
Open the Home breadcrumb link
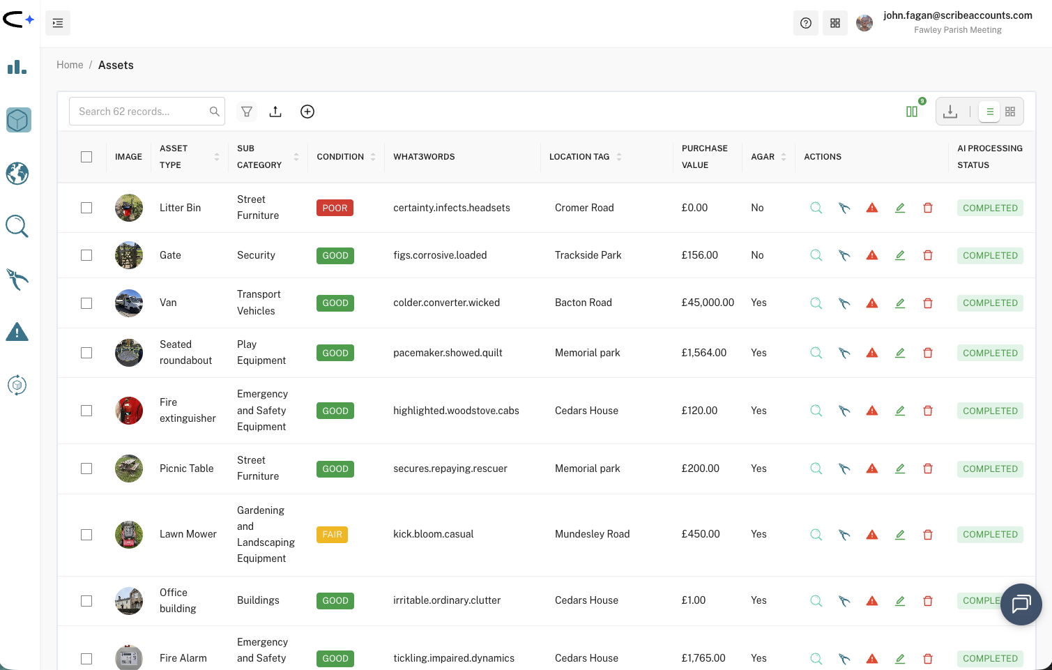pyautogui.click(x=70, y=64)
